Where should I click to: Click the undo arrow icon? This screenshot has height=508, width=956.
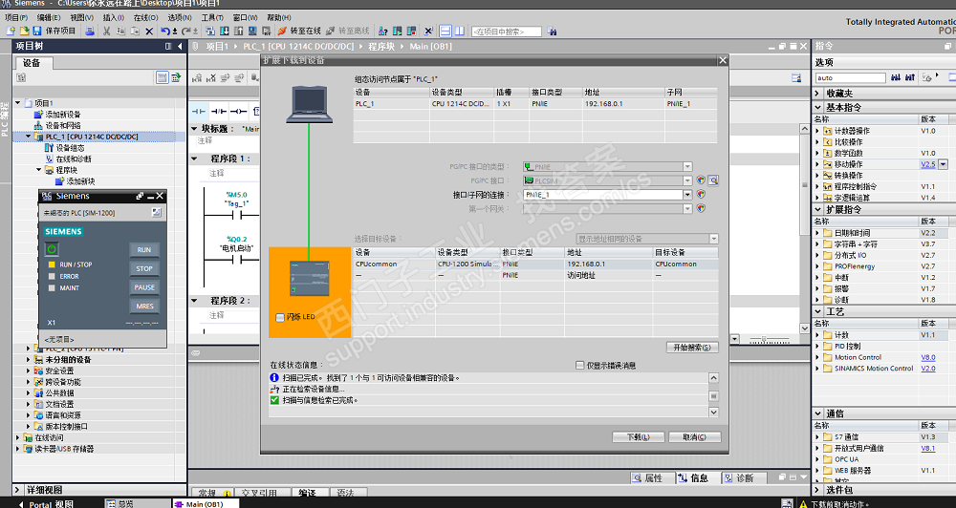tap(165, 32)
